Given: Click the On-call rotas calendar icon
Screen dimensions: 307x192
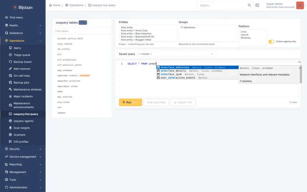Looking at the screenshot, I should point(10,76).
